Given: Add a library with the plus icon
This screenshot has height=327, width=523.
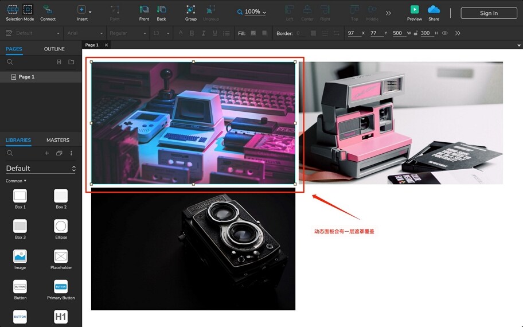Looking at the screenshot, I should 46,153.
